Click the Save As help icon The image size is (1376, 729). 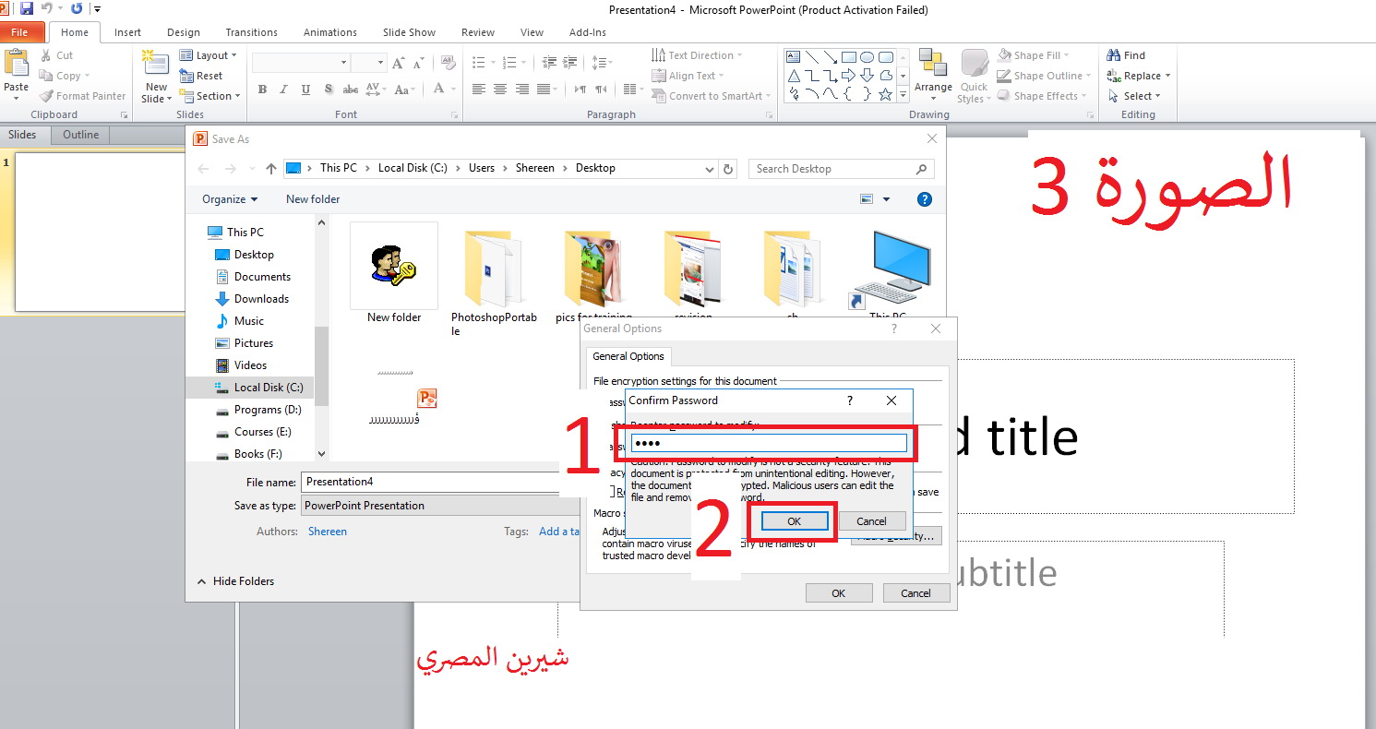925,199
